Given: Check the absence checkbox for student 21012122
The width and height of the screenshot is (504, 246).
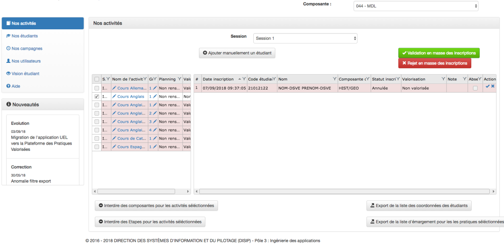Looking at the screenshot, I should (x=475, y=88).
